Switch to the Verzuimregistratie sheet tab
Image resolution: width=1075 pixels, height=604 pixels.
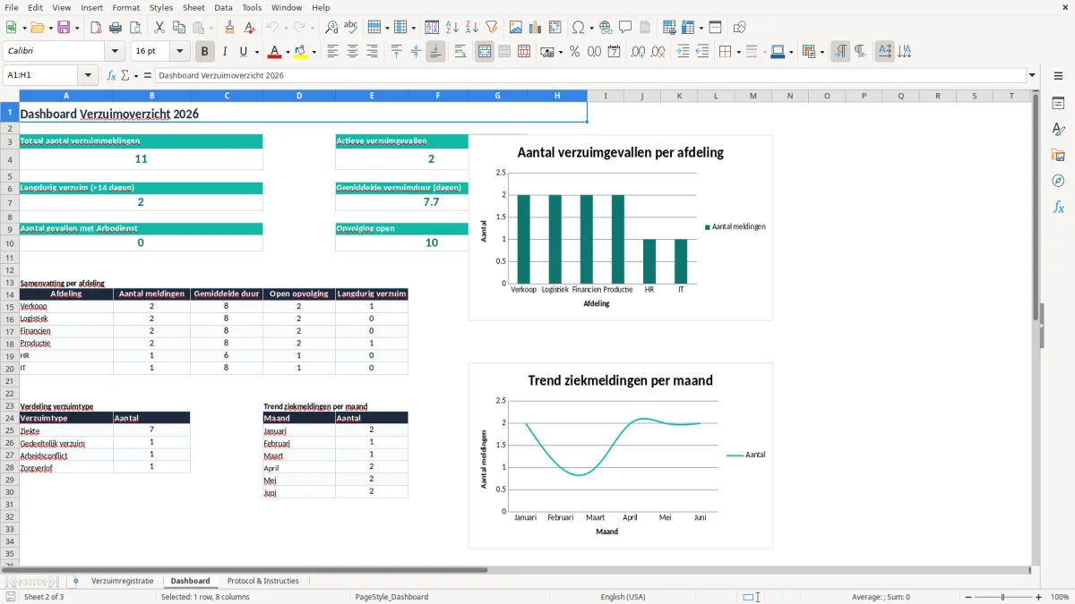[x=123, y=581]
